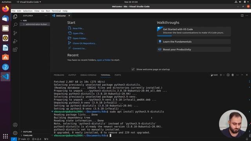Click Clone Git Repository link
This screenshot has width=251, height=141.
point(85,43)
